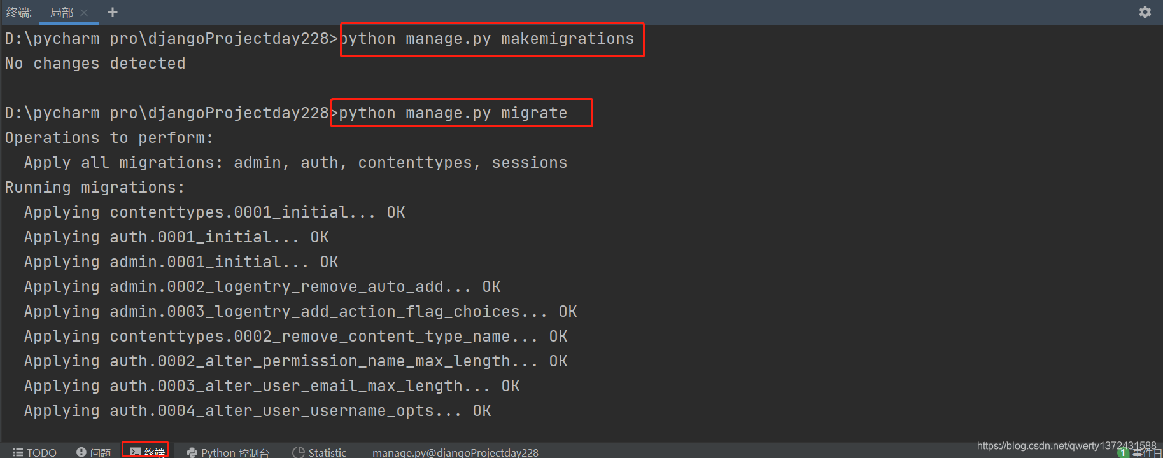Image resolution: width=1163 pixels, height=458 pixels.
Task: Select 'No changes detected' output line
Action: click(x=95, y=64)
